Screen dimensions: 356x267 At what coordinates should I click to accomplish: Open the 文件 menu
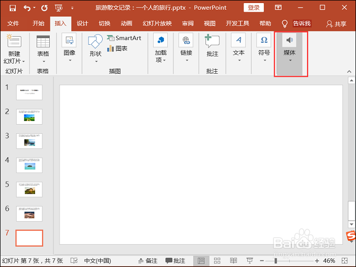(x=13, y=23)
